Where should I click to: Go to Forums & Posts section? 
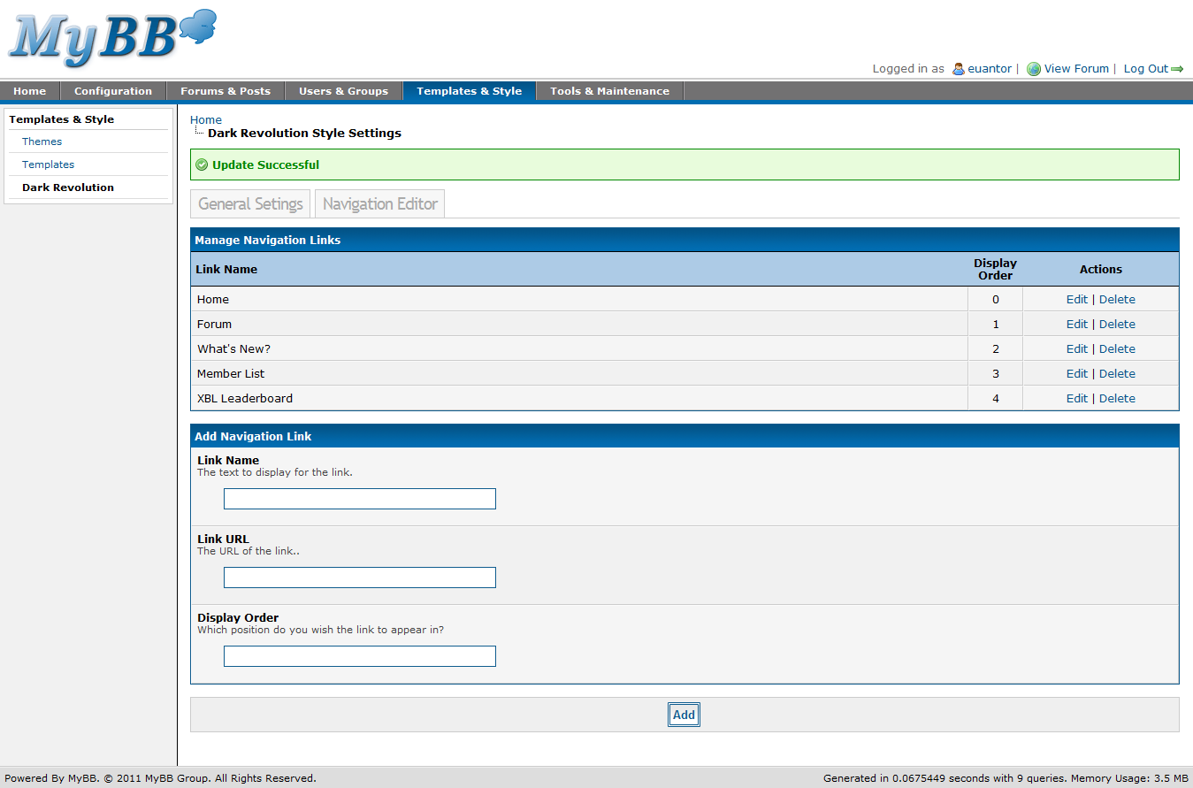[x=226, y=91]
